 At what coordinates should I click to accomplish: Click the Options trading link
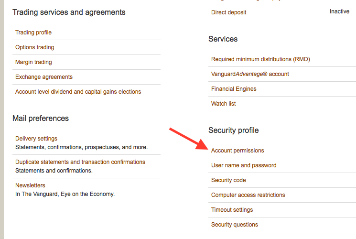tap(34, 47)
